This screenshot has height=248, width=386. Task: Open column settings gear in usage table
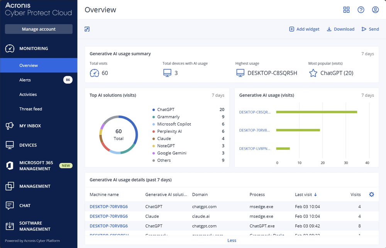371,194
